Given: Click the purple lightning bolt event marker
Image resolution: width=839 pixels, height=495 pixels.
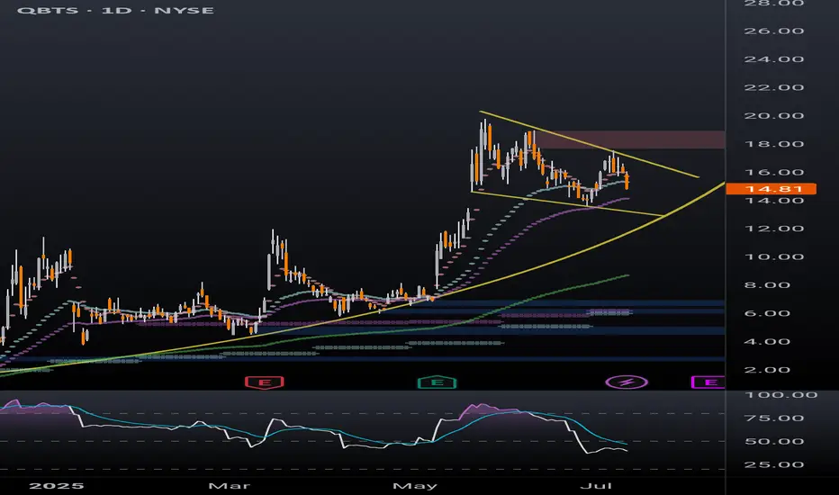Looking at the screenshot, I should click(x=627, y=382).
